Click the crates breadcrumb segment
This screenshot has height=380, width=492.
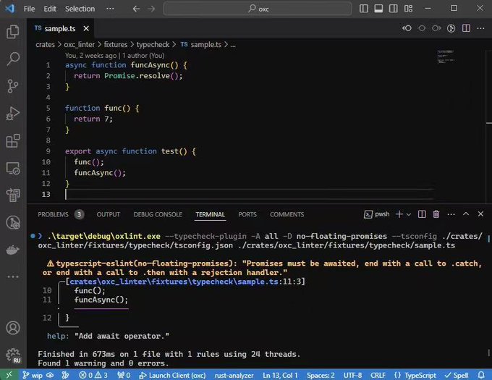(x=45, y=45)
